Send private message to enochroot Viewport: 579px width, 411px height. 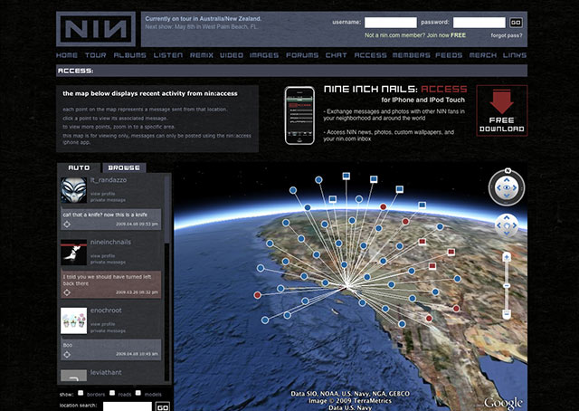click(x=108, y=330)
